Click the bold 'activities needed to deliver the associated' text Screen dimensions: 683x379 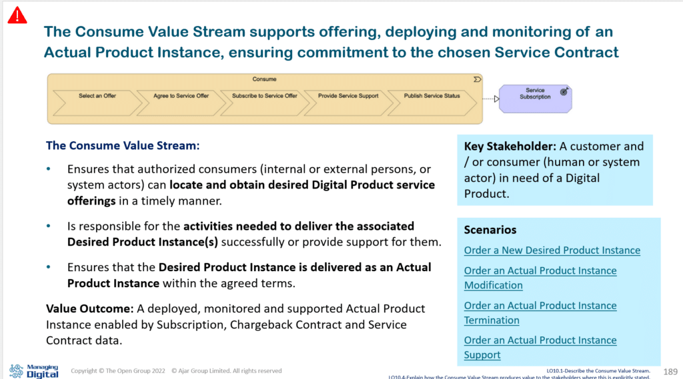[x=299, y=226]
